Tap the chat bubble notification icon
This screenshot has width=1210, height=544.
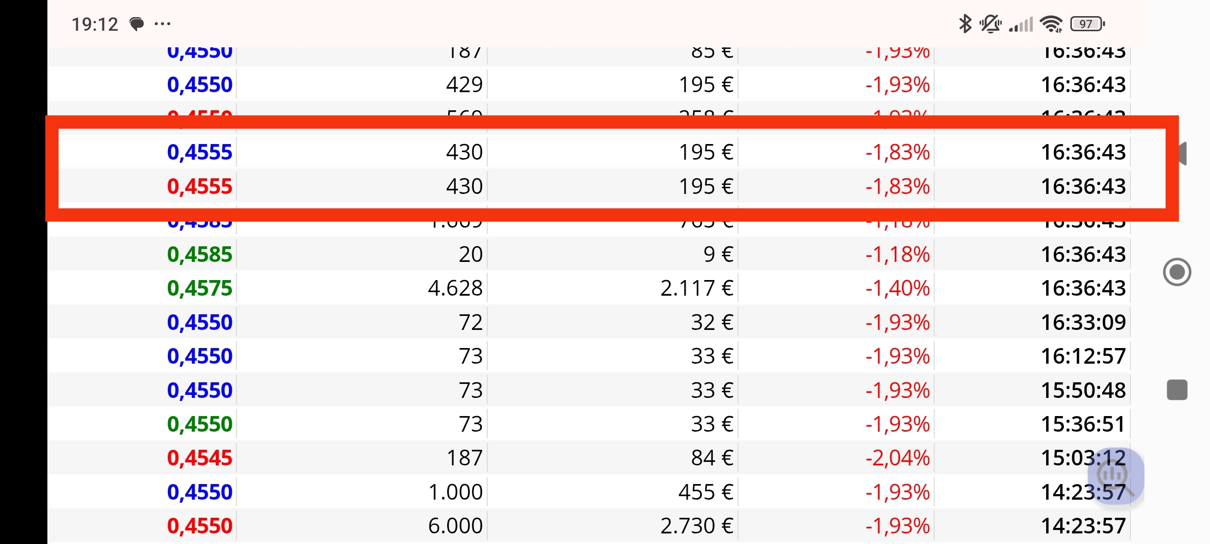point(137,24)
